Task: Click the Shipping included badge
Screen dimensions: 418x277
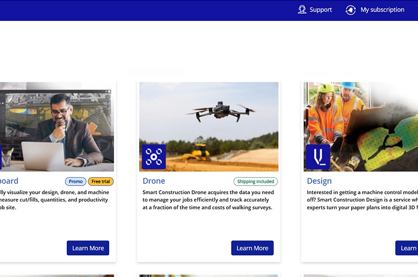Action: pos(255,181)
